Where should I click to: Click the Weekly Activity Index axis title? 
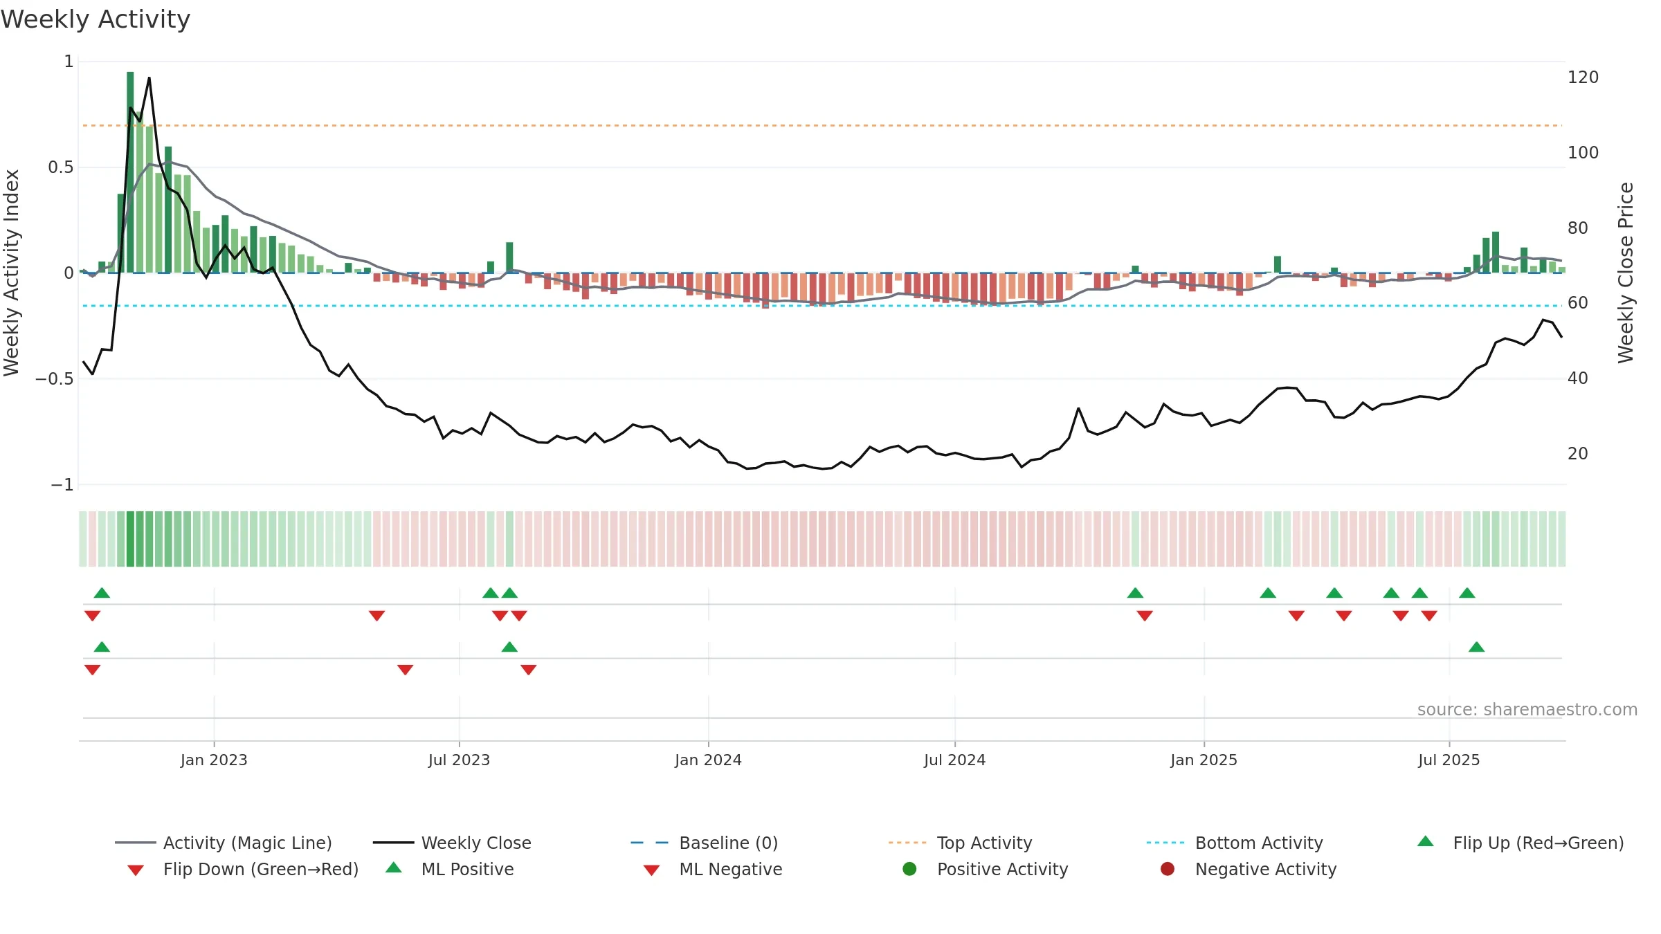[x=11, y=273]
